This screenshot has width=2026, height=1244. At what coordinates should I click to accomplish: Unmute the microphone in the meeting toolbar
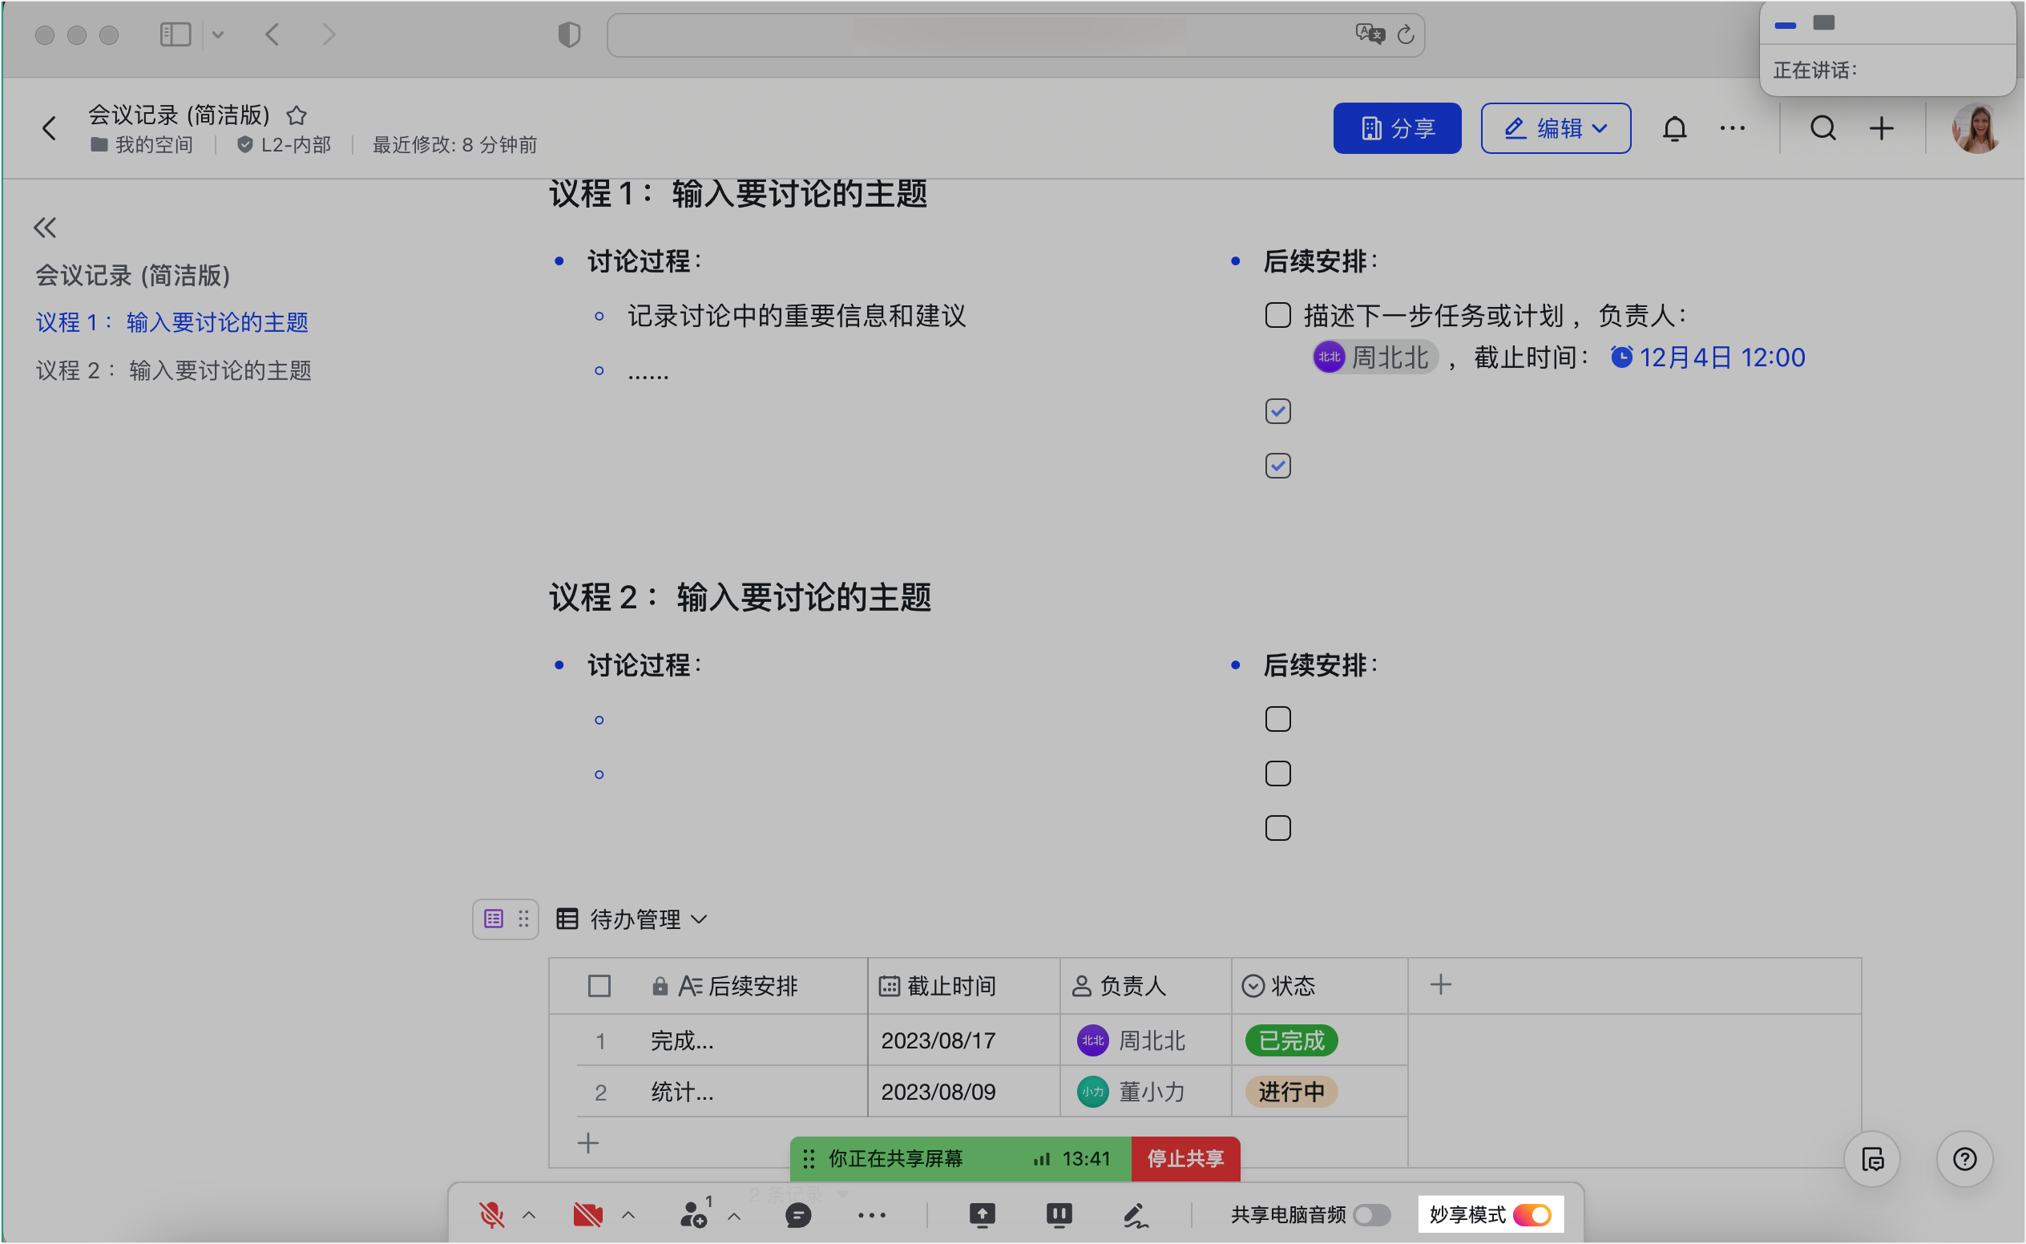492,1214
